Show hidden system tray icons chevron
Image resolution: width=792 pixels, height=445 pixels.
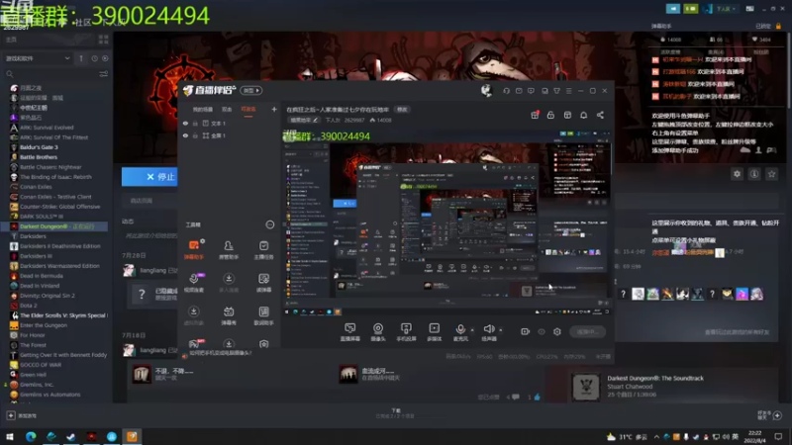tap(656, 437)
